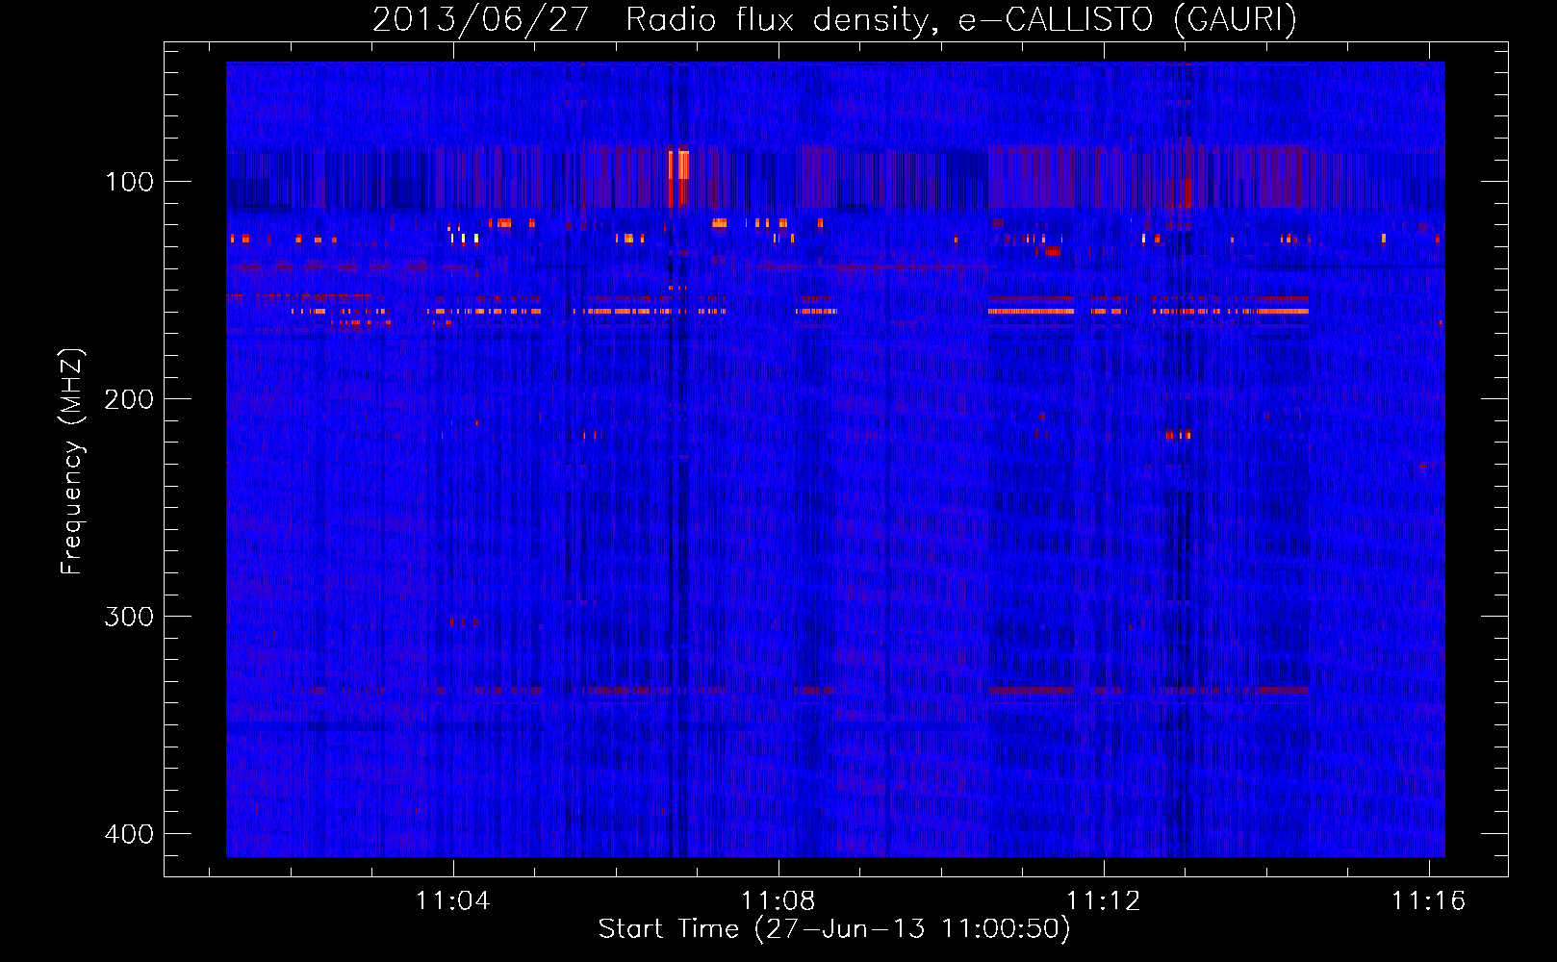The image size is (1557, 962).
Task: Click the 400 frequency tick label
Action: 129,834
